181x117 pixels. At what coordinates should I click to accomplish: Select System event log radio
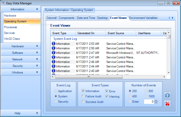(56, 96)
